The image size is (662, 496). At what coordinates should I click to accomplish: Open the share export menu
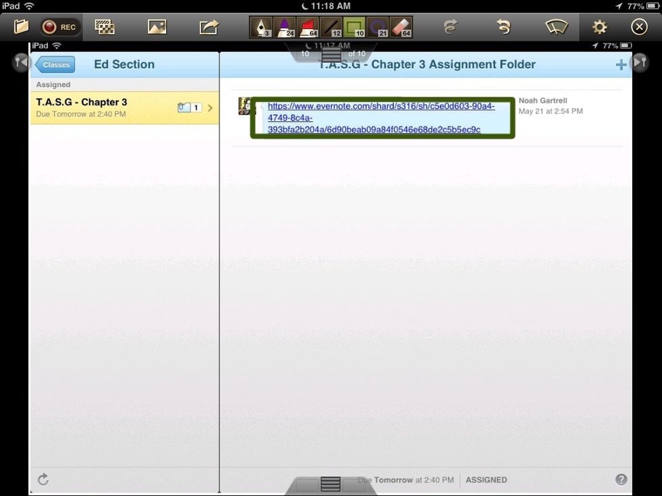tap(208, 26)
